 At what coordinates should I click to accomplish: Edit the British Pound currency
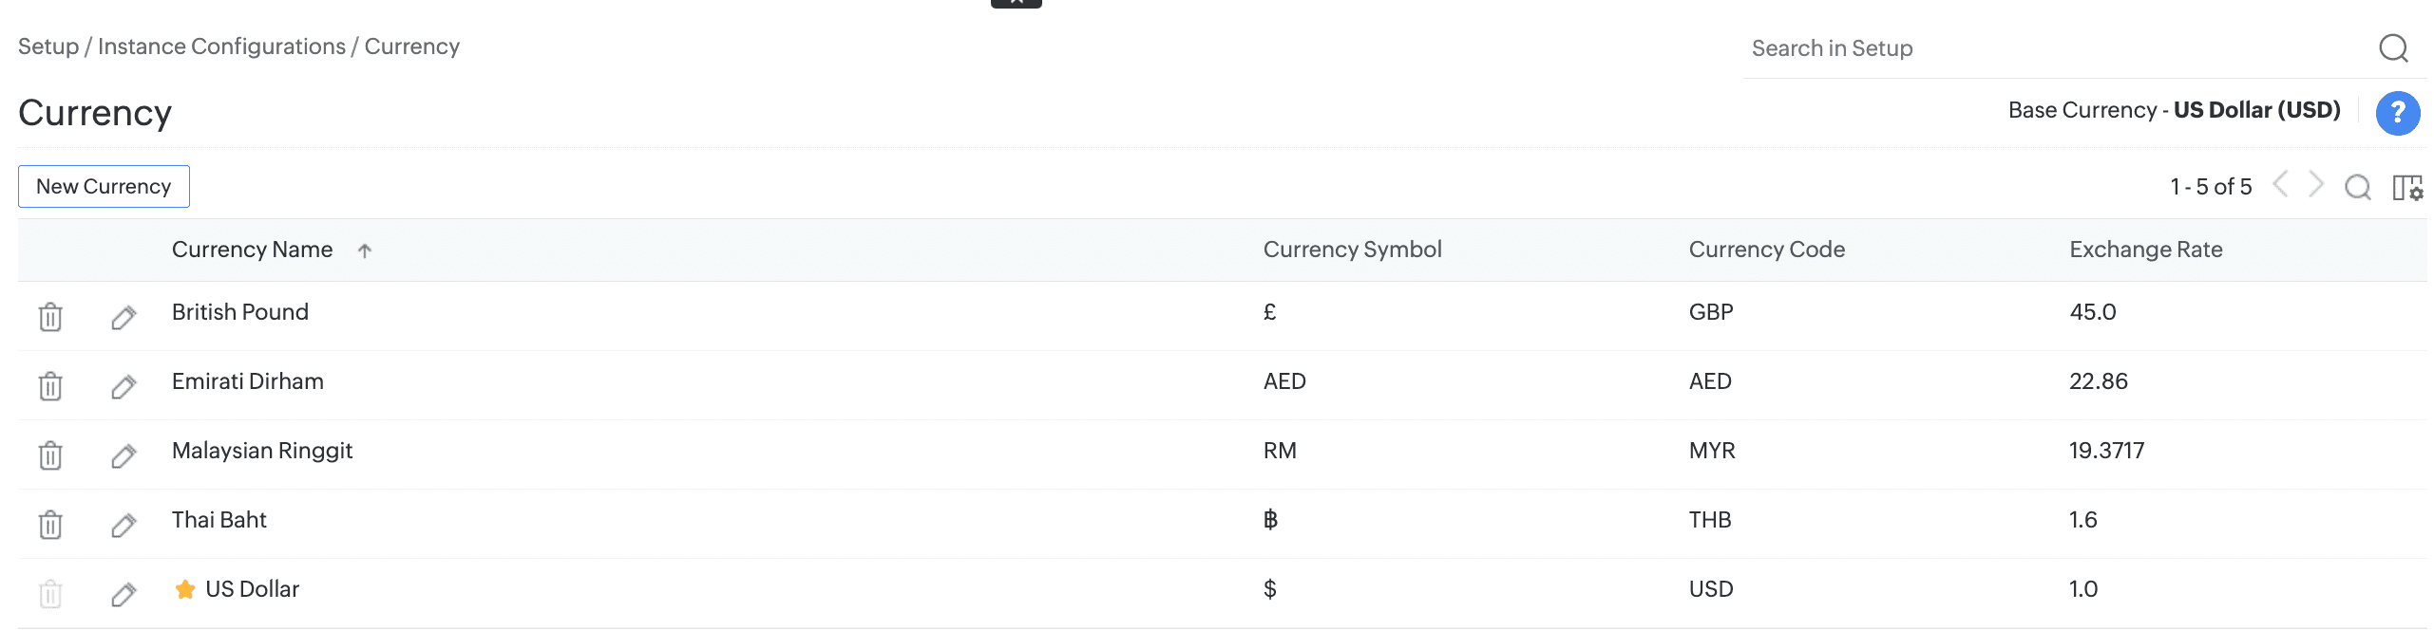(x=124, y=317)
